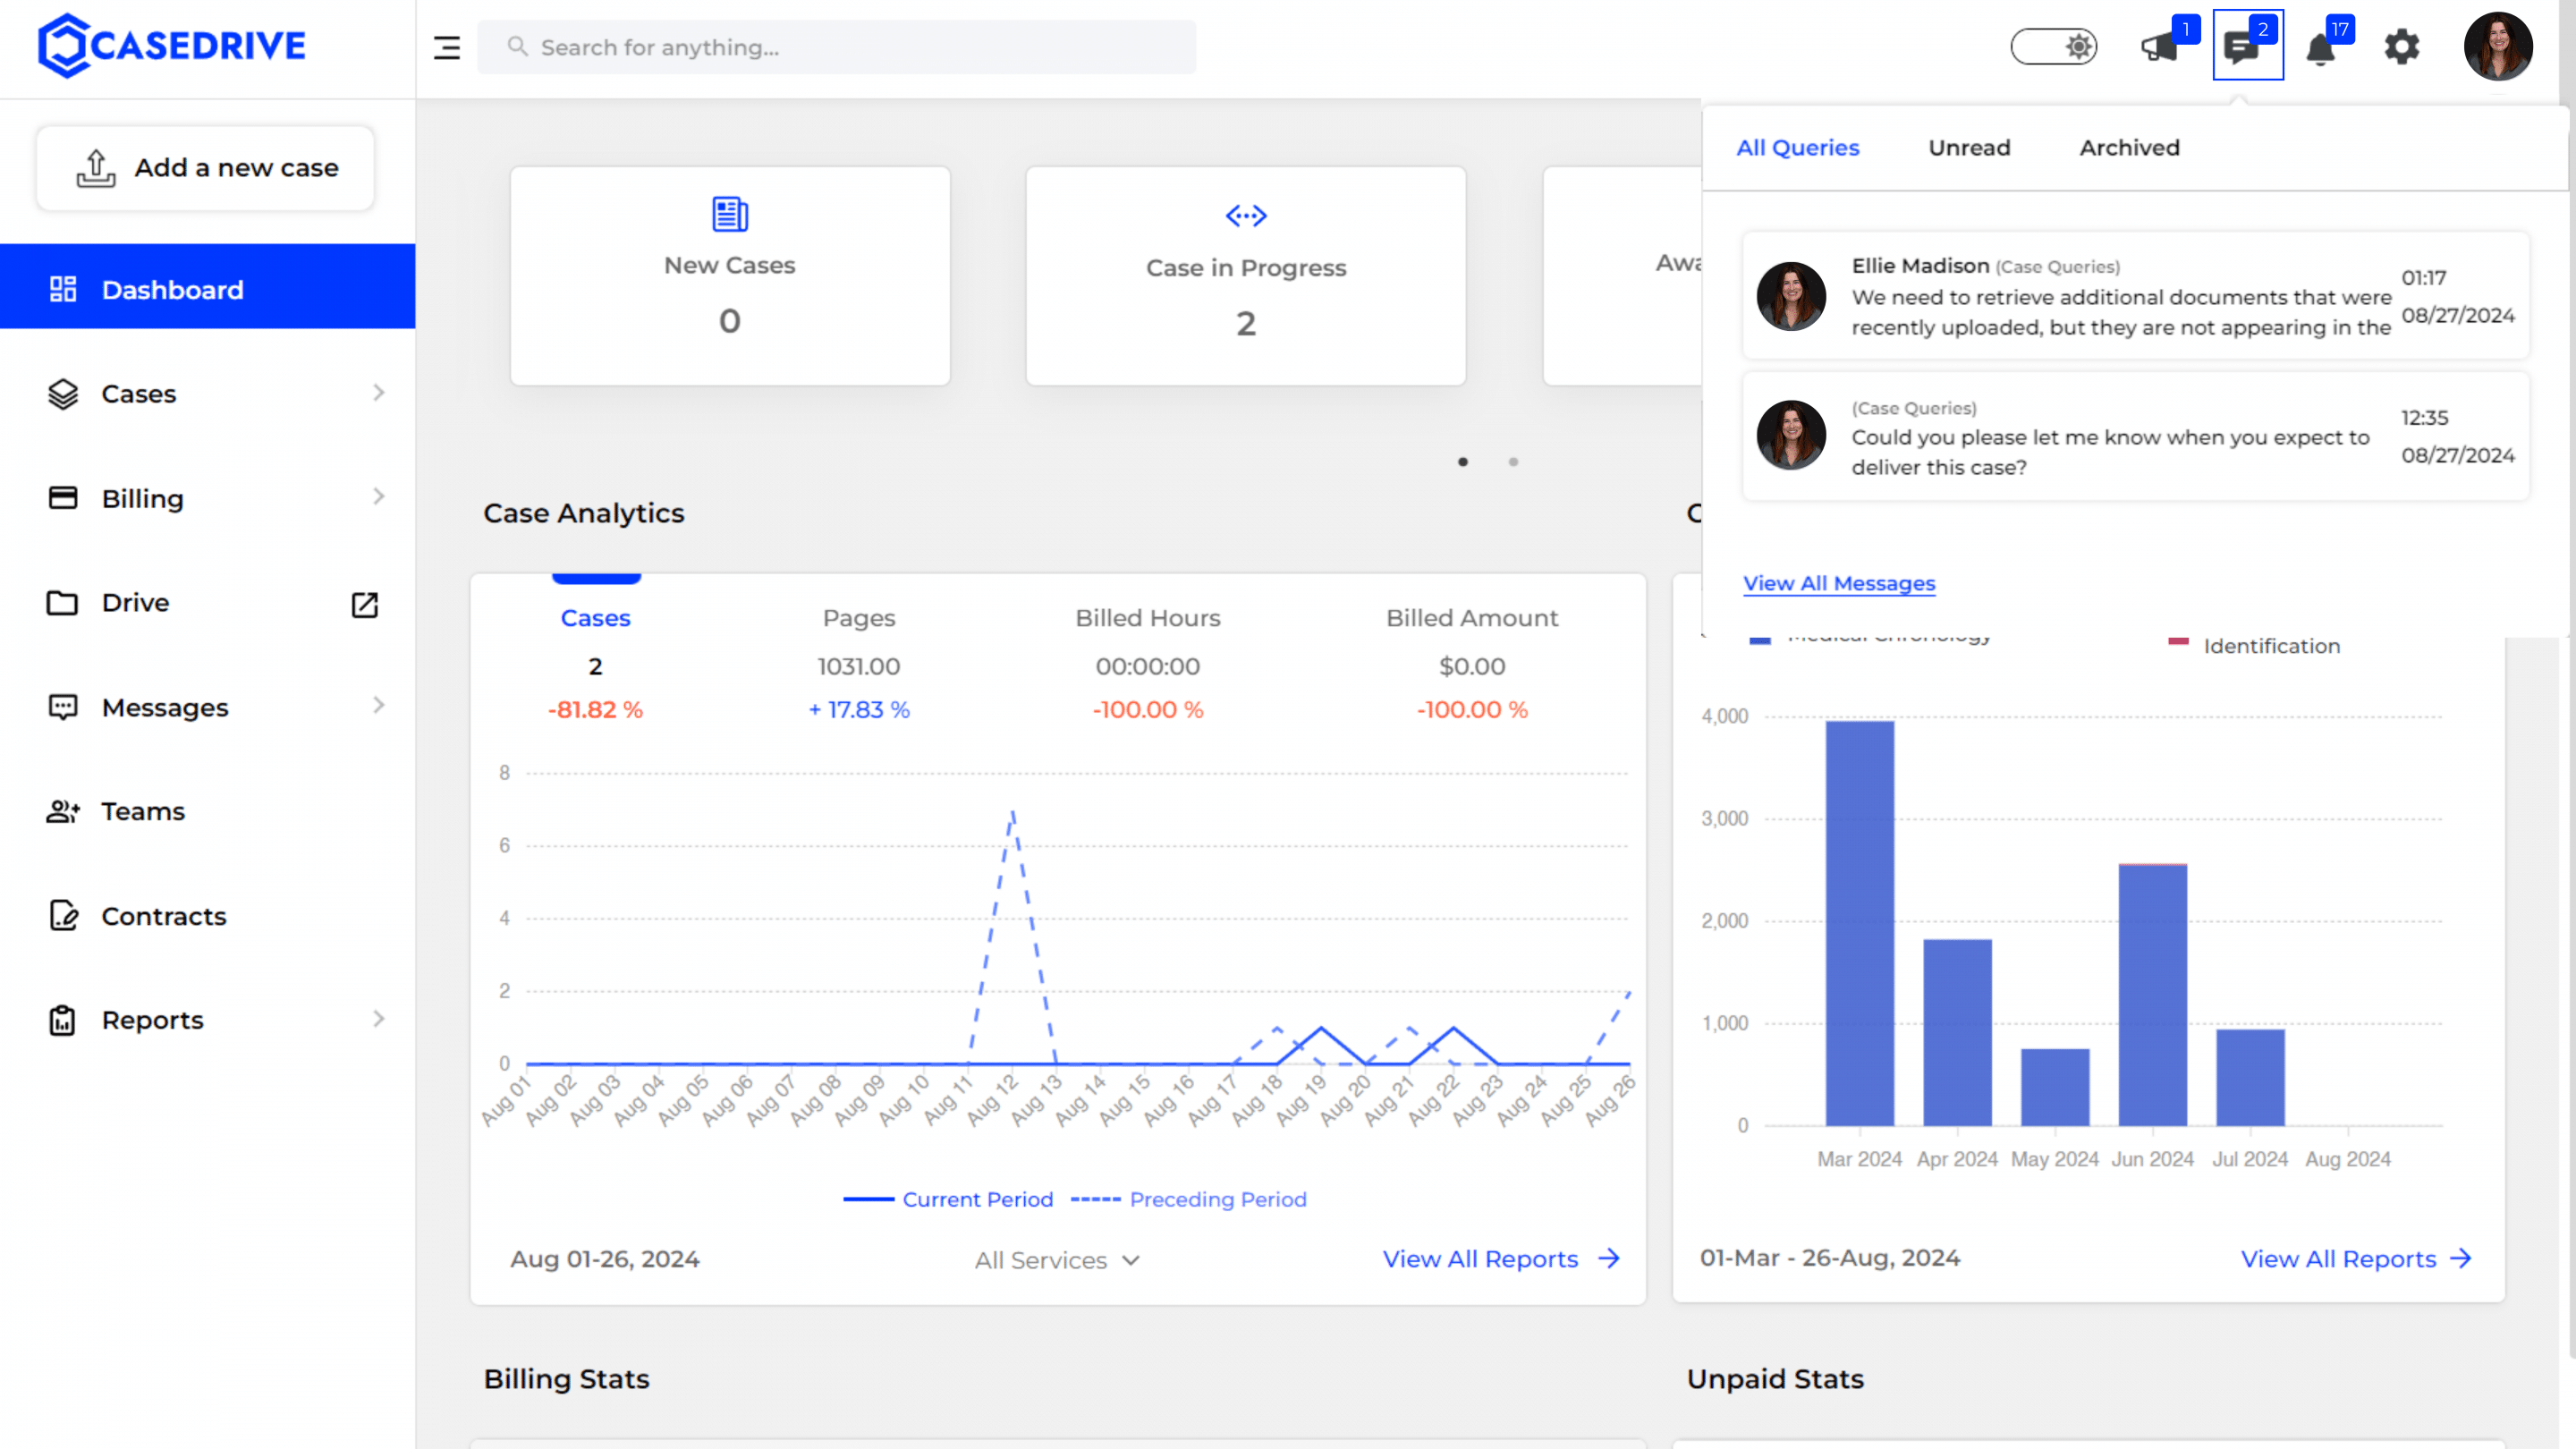2576x1449 pixels.
Task: Click the Teams people icon
Action: click(x=63, y=811)
